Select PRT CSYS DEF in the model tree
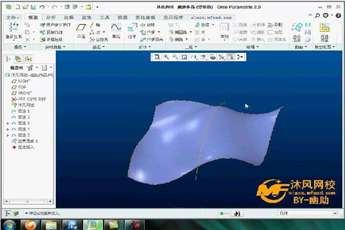345x230 pixels. coord(32,99)
